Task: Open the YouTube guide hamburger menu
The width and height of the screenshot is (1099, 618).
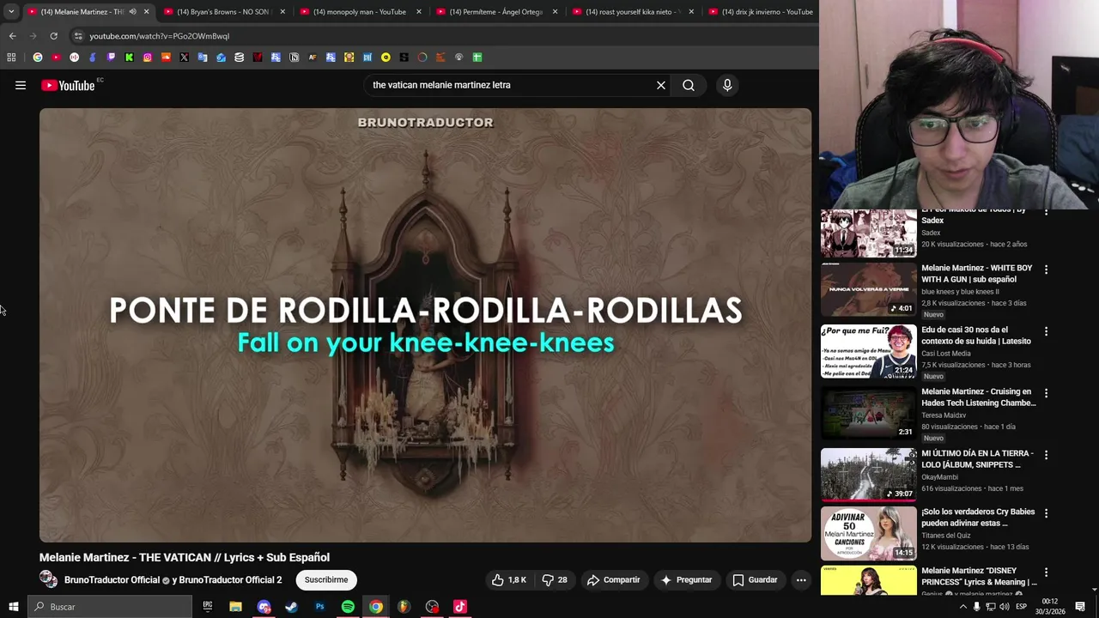Action: coord(21,85)
